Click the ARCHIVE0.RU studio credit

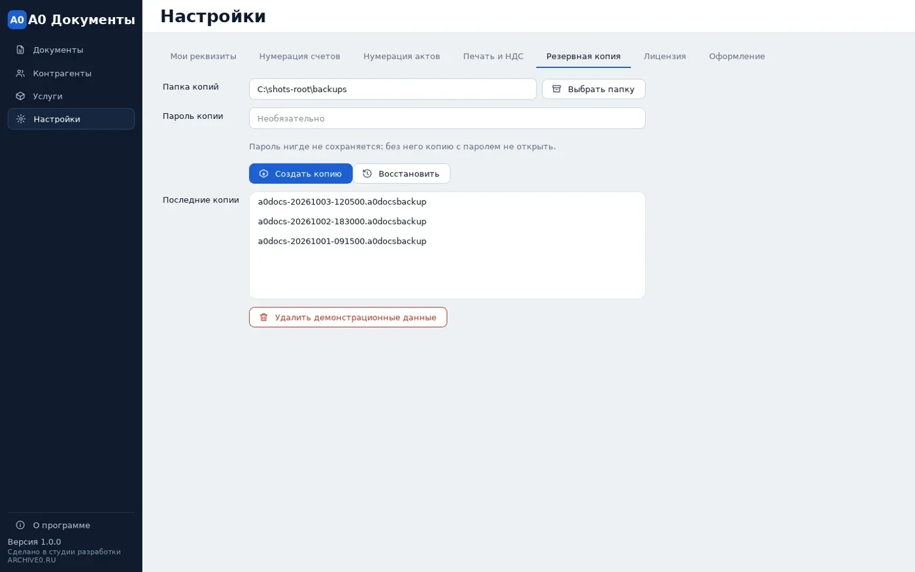point(32,560)
